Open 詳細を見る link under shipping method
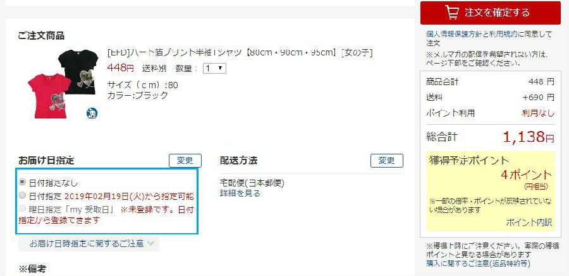The width and height of the screenshot is (569, 276). point(240,193)
